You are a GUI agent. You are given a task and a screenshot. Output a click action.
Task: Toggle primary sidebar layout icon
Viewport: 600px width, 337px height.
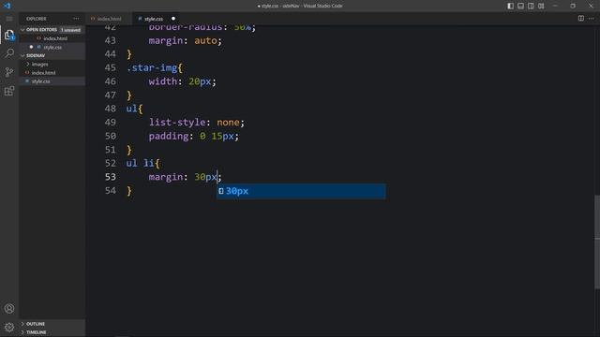[510, 6]
